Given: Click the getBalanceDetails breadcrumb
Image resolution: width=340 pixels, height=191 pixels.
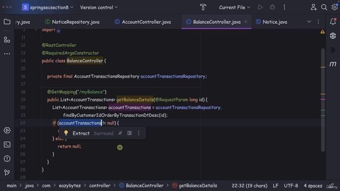Looking at the screenshot, I should click(195, 186).
